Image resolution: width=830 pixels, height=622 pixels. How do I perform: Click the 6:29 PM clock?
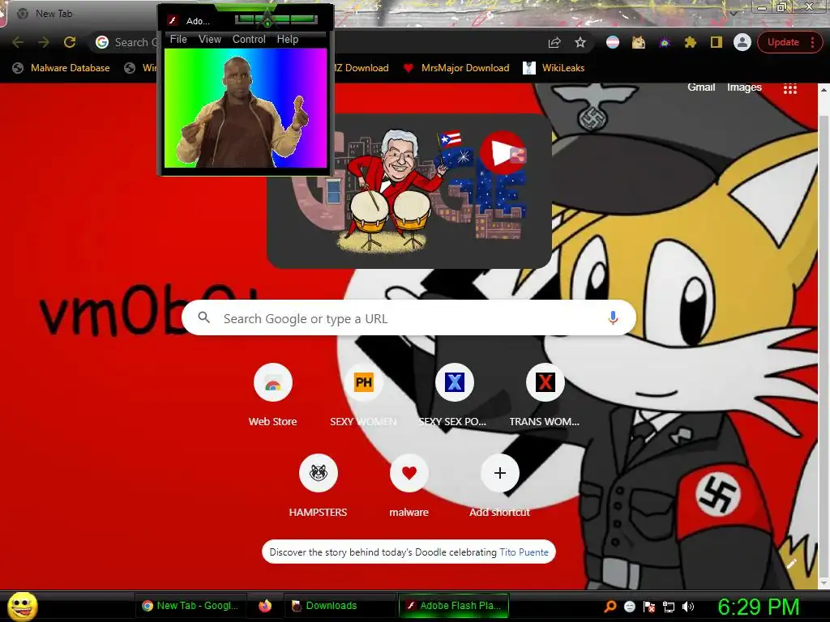[x=758, y=607]
